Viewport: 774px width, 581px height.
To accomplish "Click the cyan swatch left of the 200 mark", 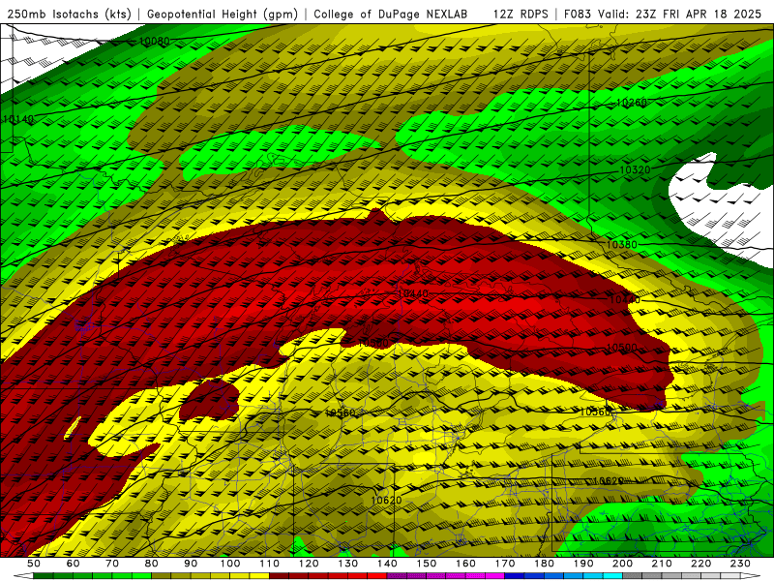I will (612, 576).
